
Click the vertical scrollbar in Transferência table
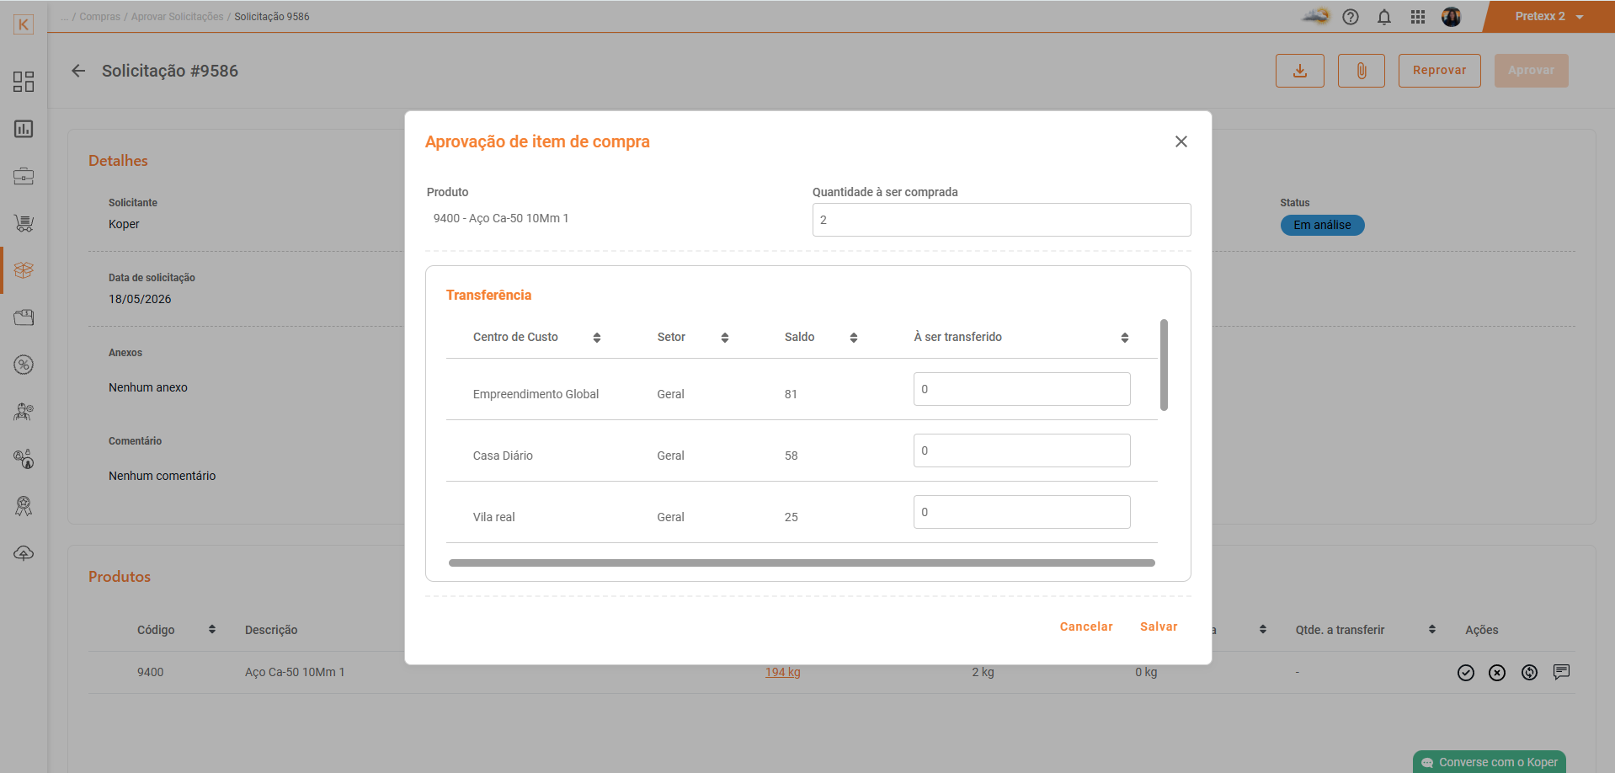(x=1164, y=365)
